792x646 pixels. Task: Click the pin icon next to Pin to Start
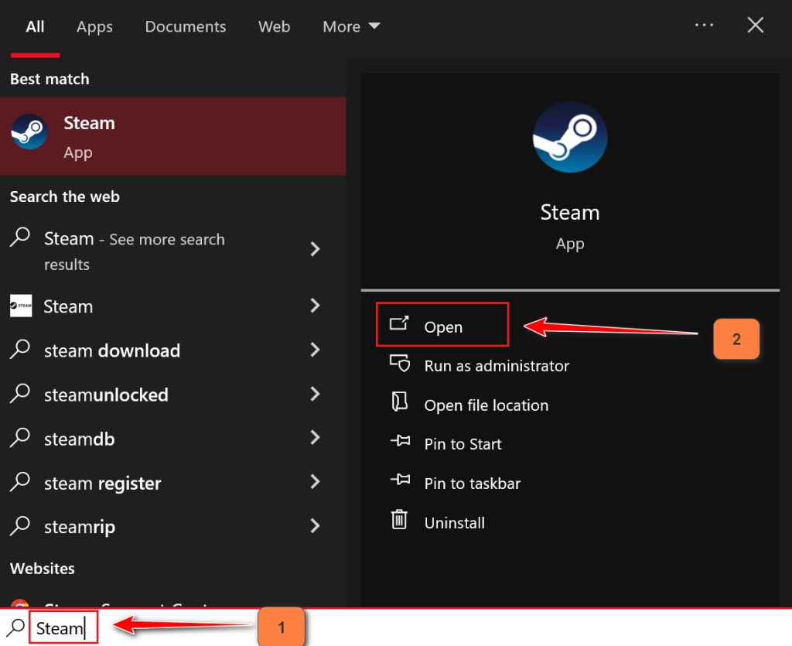[x=399, y=443]
